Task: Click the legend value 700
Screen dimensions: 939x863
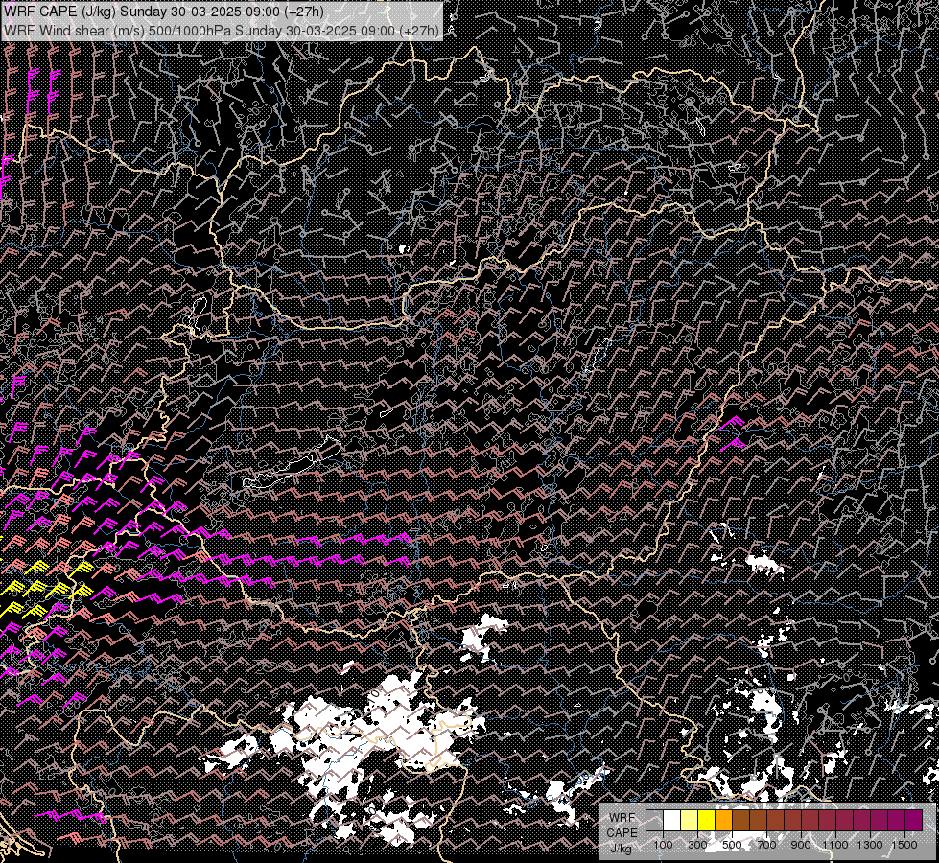Action: 766,845
